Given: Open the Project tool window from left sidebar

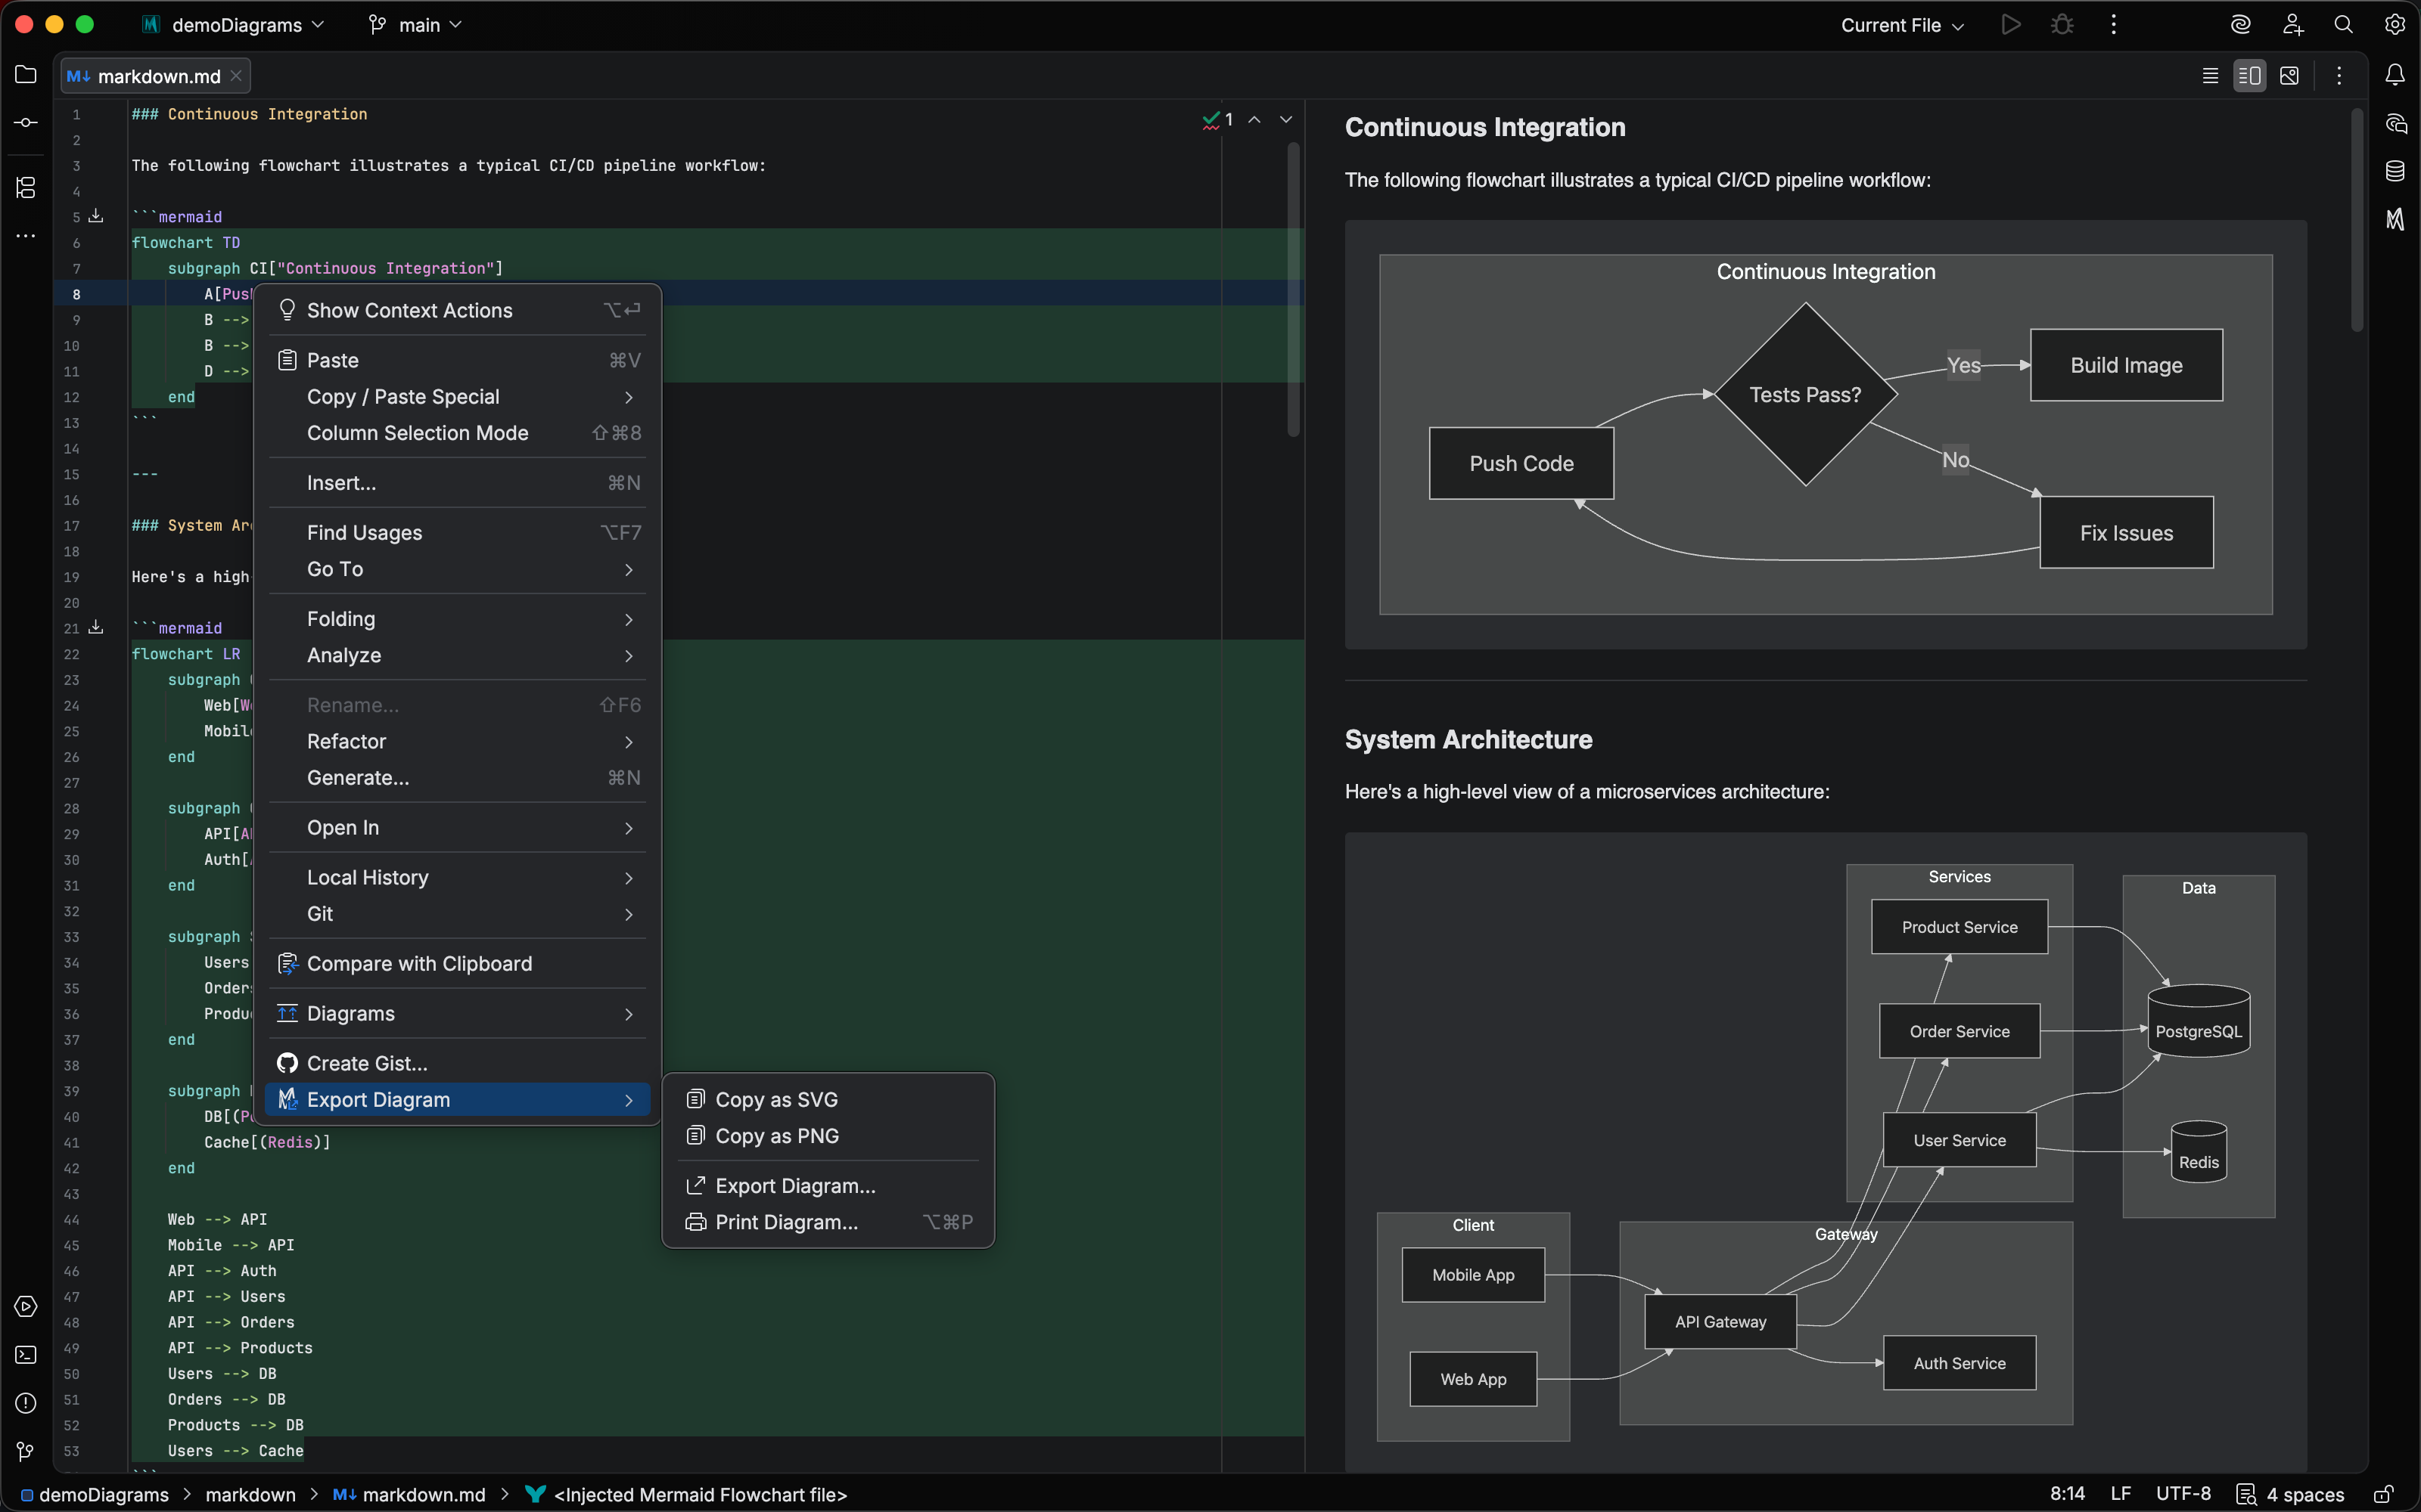Looking at the screenshot, I should coord(25,75).
